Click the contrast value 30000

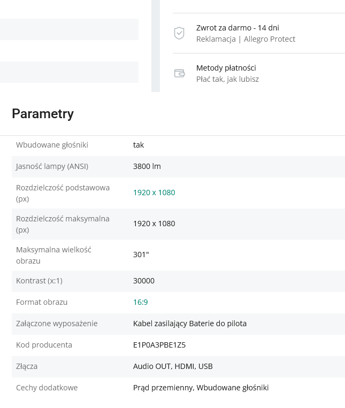pos(144,281)
